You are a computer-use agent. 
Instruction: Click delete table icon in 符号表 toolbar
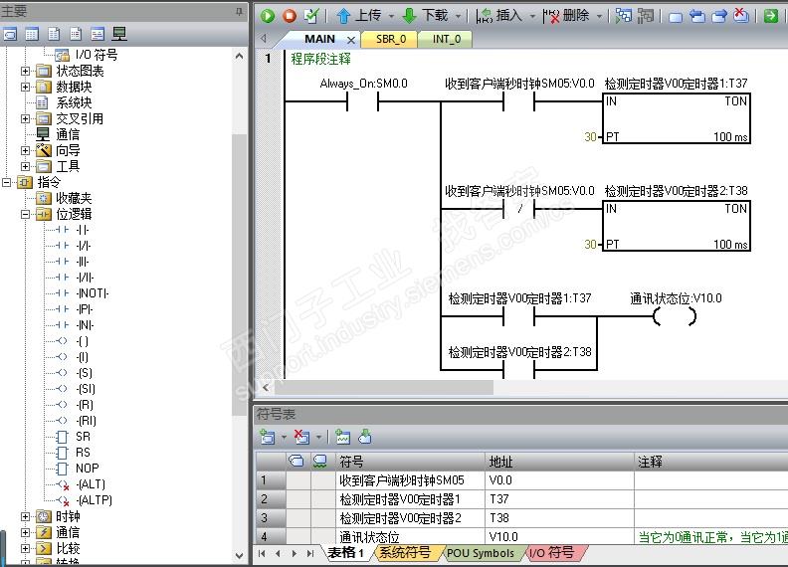pos(301,438)
